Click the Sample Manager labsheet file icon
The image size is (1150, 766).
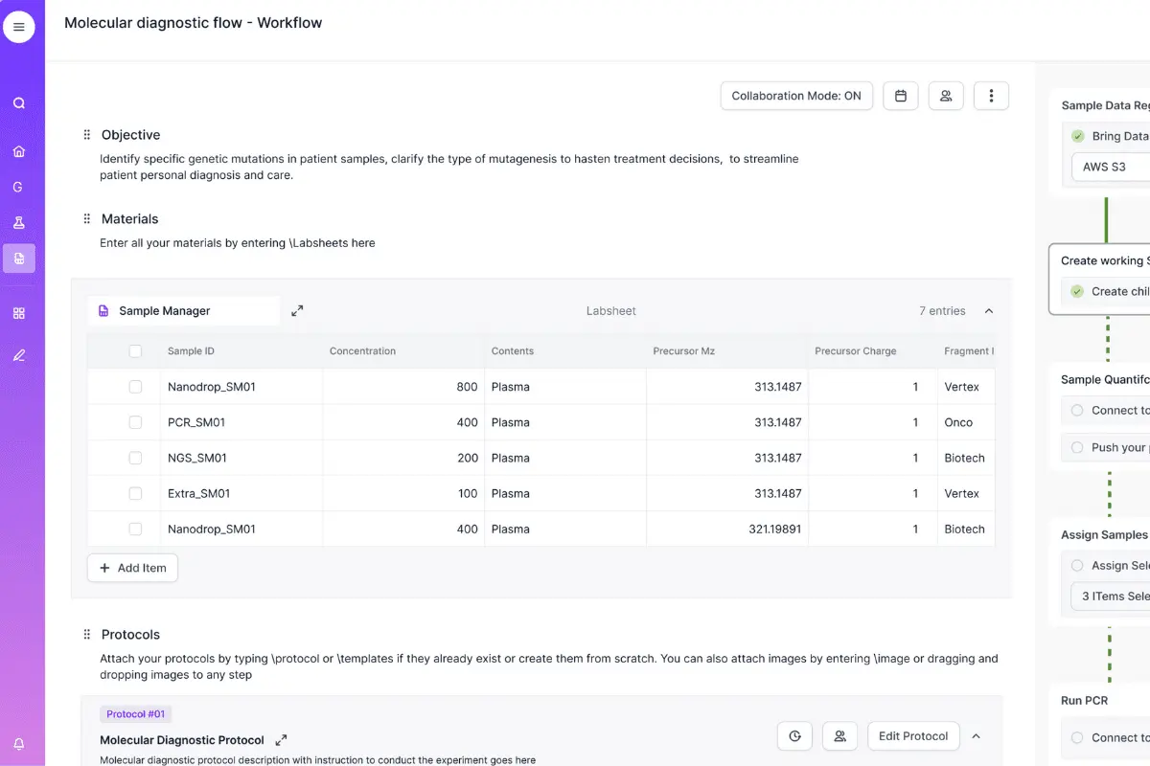point(103,311)
